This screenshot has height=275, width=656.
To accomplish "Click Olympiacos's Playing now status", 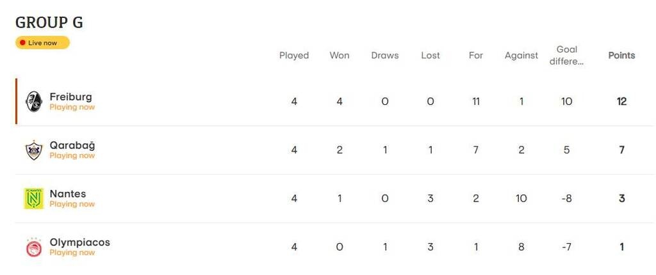I will 72,253.
